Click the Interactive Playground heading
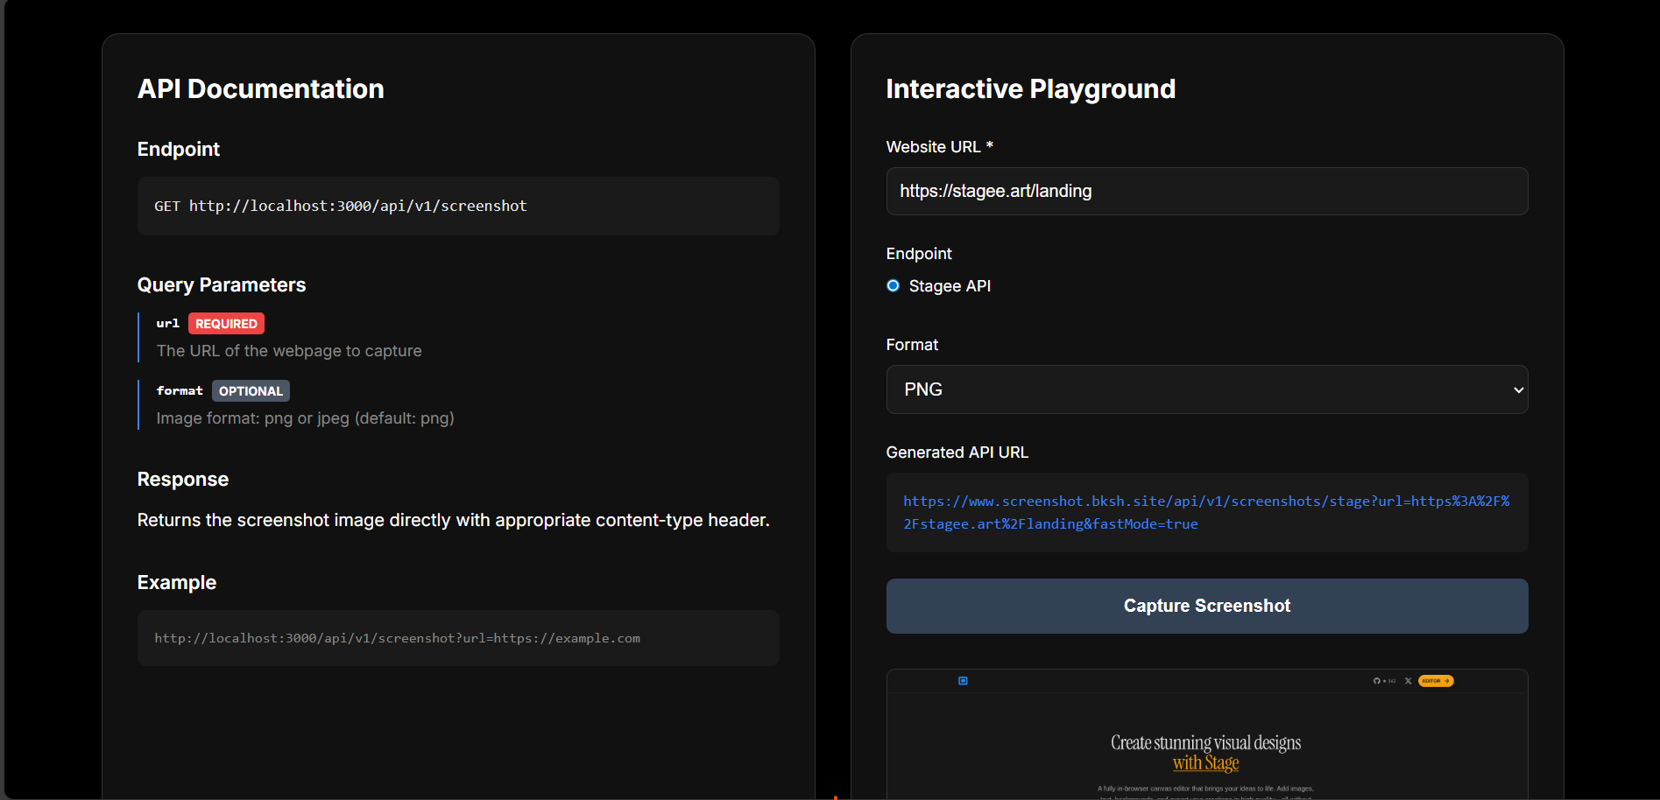 1030,89
